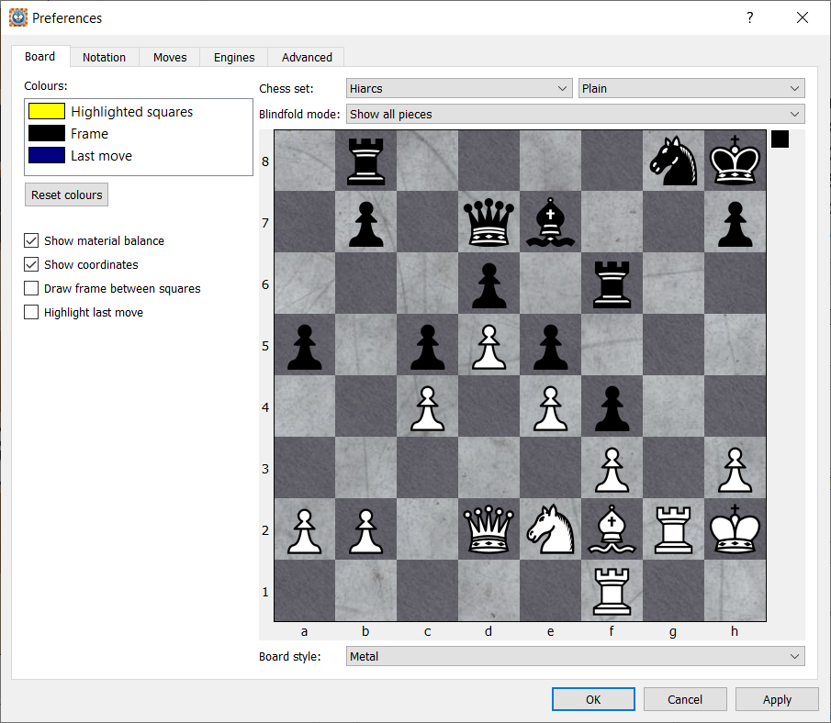
Task: Select the white rook on f1
Action: (x=612, y=591)
